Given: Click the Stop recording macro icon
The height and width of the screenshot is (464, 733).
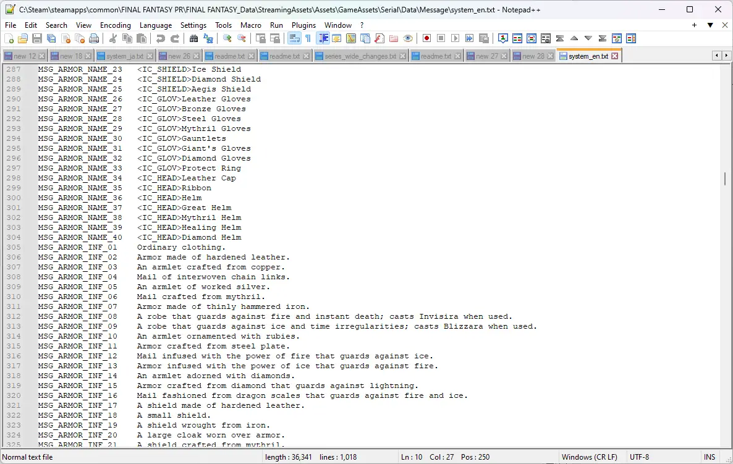Looking at the screenshot, I should coord(441,39).
